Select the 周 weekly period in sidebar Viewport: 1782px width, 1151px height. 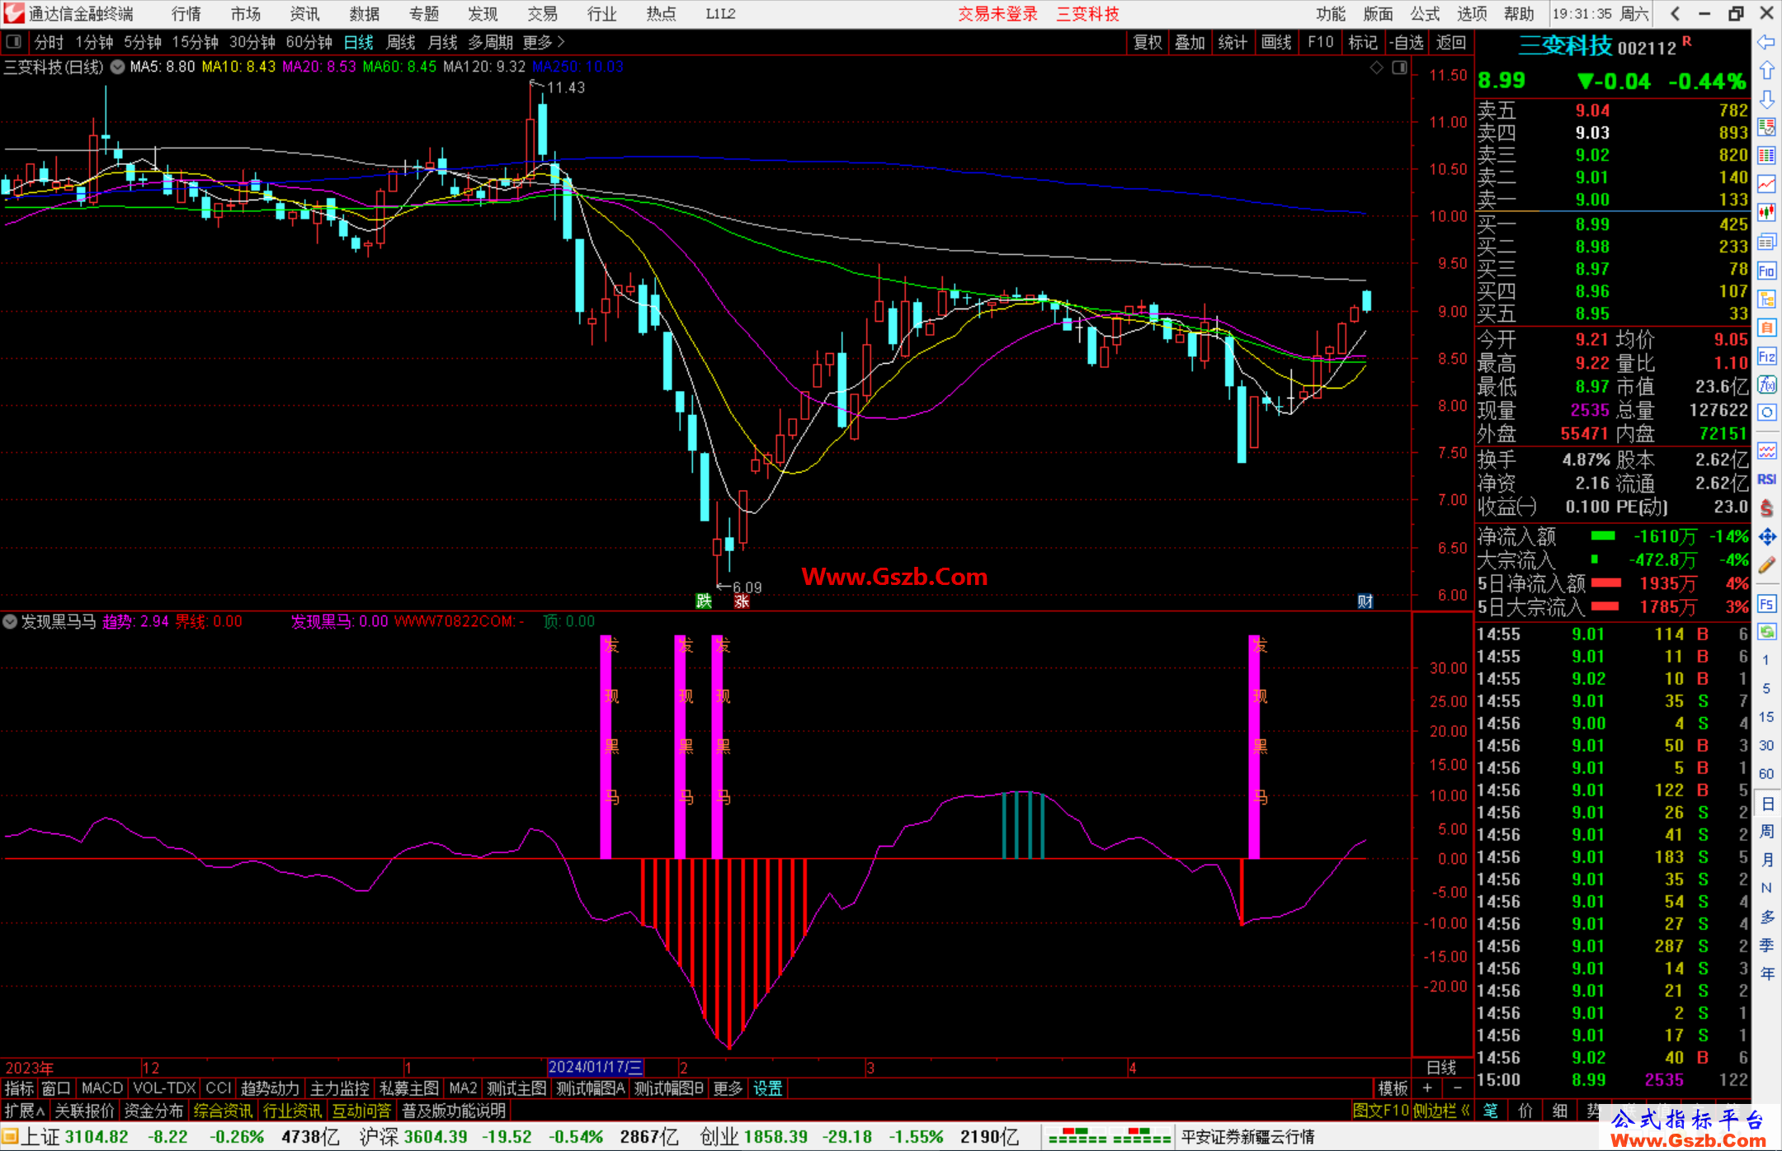1766,831
